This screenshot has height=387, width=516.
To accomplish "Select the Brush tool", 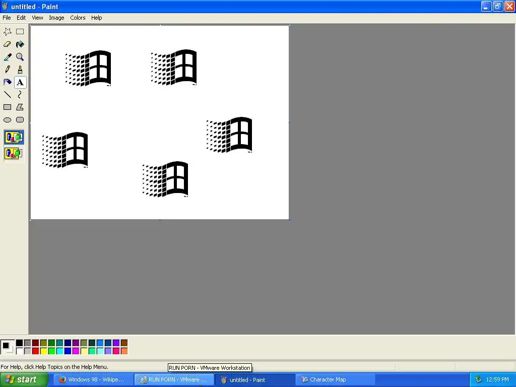I will (20, 70).
